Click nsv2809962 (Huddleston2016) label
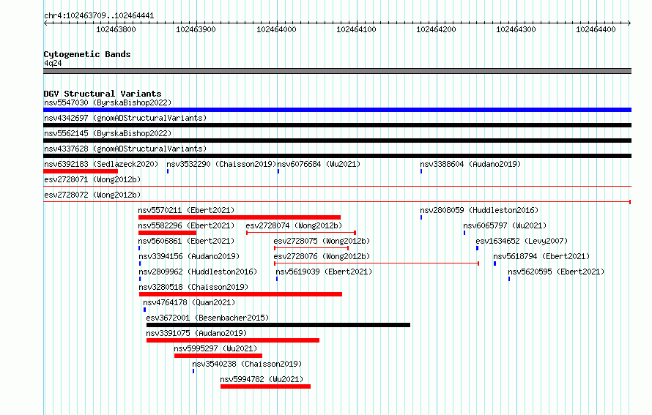This screenshot has height=415, width=652. pyautogui.click(x=198, y=272)
